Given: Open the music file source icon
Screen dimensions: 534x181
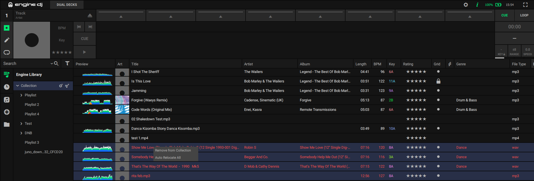Looking at the screenshot, I should (7, 100).
